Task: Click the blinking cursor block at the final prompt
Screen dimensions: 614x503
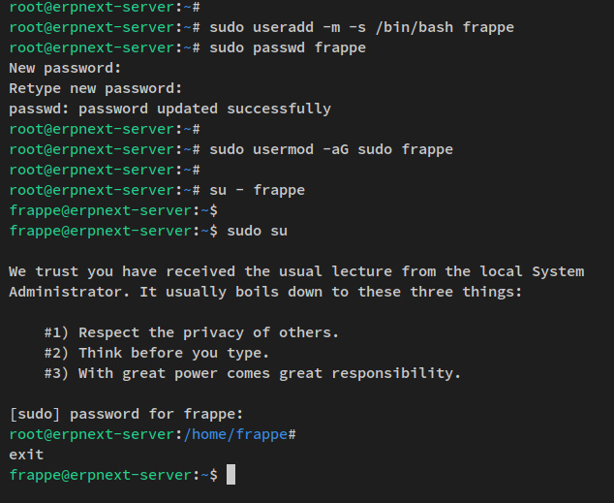Action: pyautogui.click(x=230, y=475)
